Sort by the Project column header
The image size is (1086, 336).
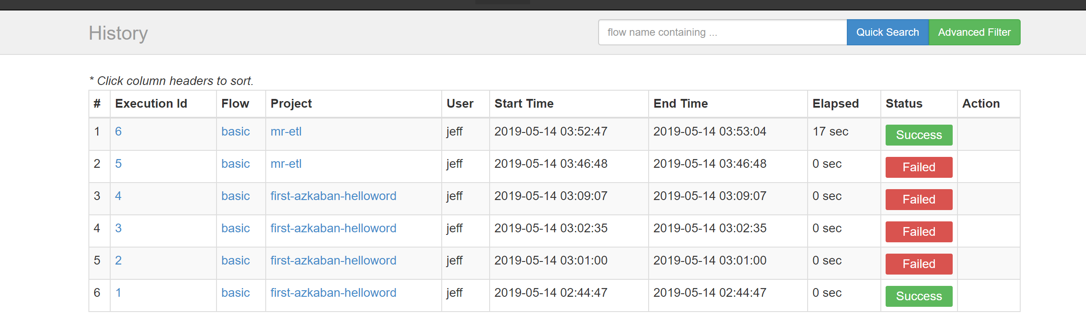pos(291,104)
